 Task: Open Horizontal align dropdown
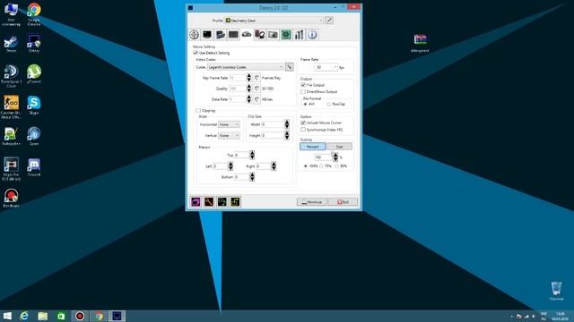click(x=229, y=124)
